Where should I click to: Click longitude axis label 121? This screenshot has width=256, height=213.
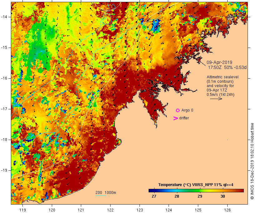(x=81, y=210)
